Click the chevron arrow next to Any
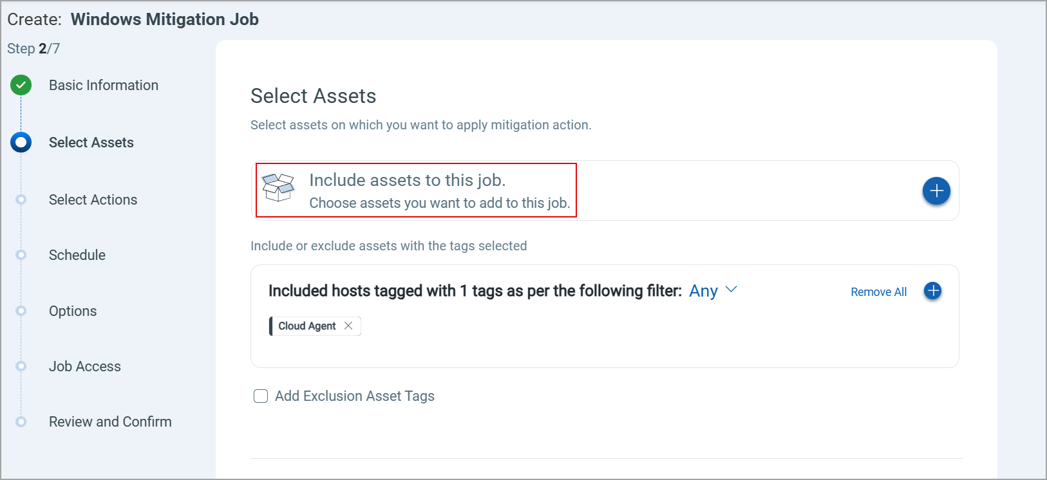 pyautogui.click(x=731, y=290)
